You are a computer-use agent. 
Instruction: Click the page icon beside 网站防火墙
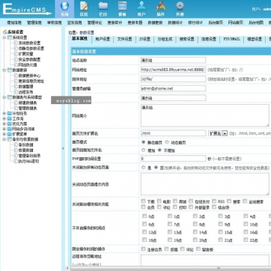click(x=16, y=64)
